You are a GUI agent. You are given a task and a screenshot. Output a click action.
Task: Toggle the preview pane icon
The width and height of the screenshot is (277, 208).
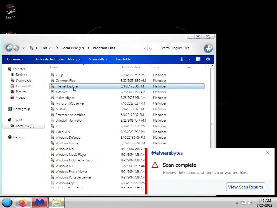198,59
